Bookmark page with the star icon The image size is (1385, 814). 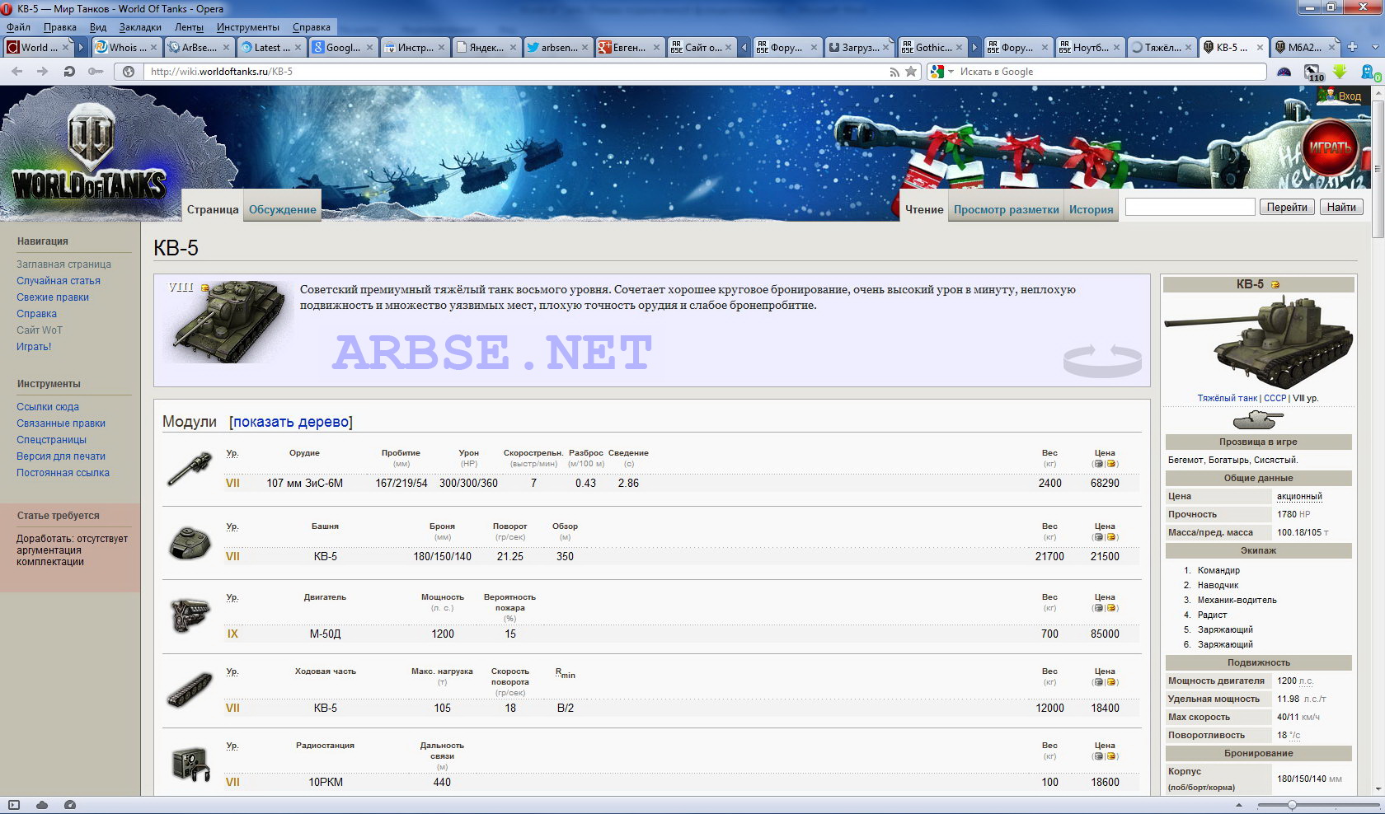pyautogui.click(x=911, y=72)
